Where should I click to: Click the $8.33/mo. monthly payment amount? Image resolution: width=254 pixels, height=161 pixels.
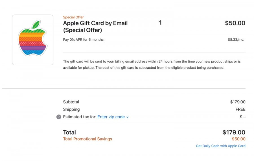pos(236,40)
